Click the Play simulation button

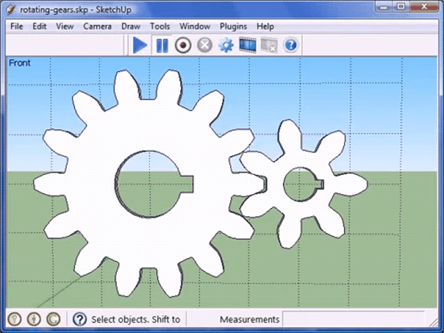pyautogui.click(x=140, y=46)
